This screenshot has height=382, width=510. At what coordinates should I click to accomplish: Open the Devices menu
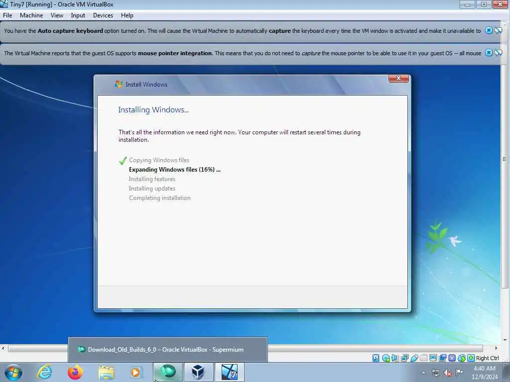tap(103, 15)
